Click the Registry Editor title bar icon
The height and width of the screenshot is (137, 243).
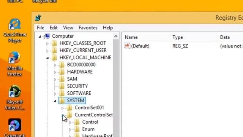point(38,18)
